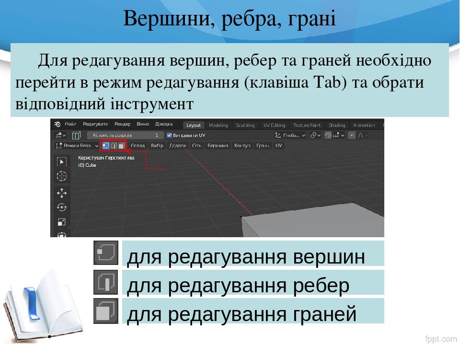460x345 pixels.
Task: Open the Довідка menu
Action: 164,125
